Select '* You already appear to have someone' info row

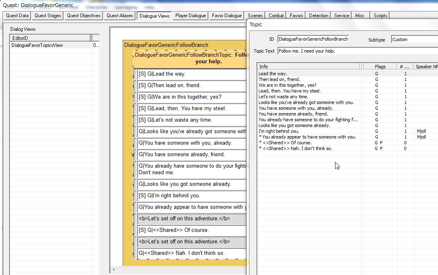pyautogui.click(x=347, y=137)
